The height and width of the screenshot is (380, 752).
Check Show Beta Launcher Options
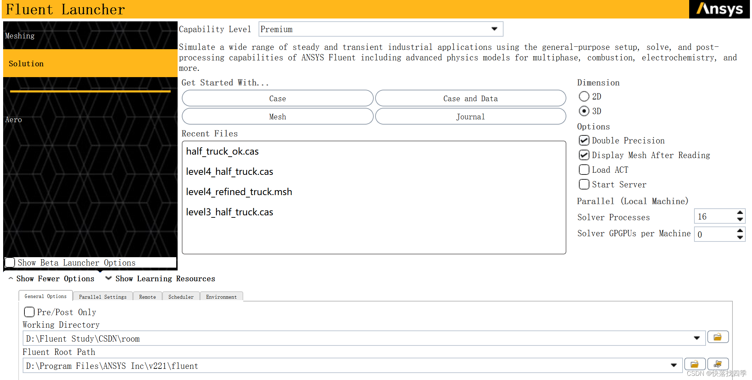click(10, 262)
